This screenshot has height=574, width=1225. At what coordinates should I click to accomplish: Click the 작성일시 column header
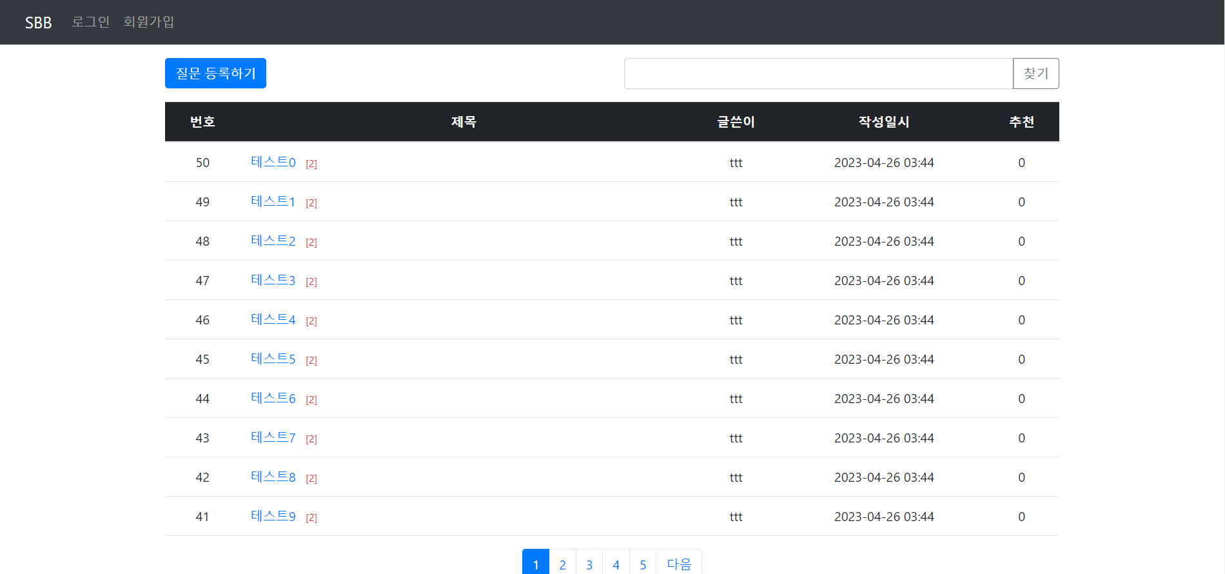click(884, 121)
